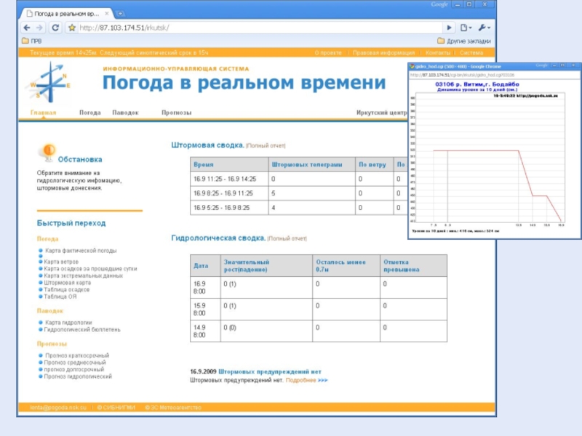
Task: Click the Подробнее >>> link
Action: pyautogui.click(x=306, y=380)
